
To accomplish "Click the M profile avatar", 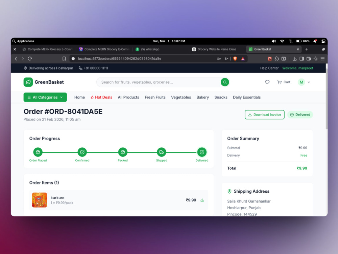I will point(301,82).
